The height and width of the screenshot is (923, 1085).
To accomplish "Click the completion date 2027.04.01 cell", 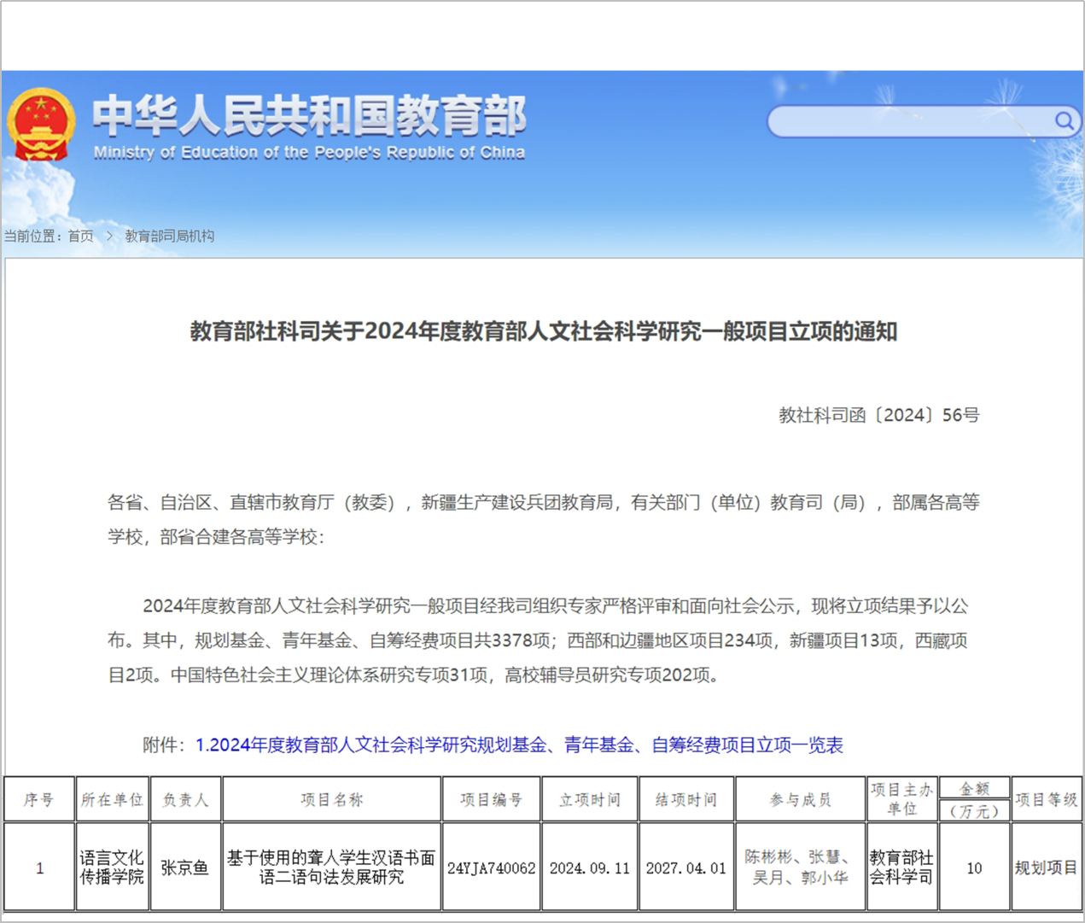I will pyautogui.click(x=687, y=868).
